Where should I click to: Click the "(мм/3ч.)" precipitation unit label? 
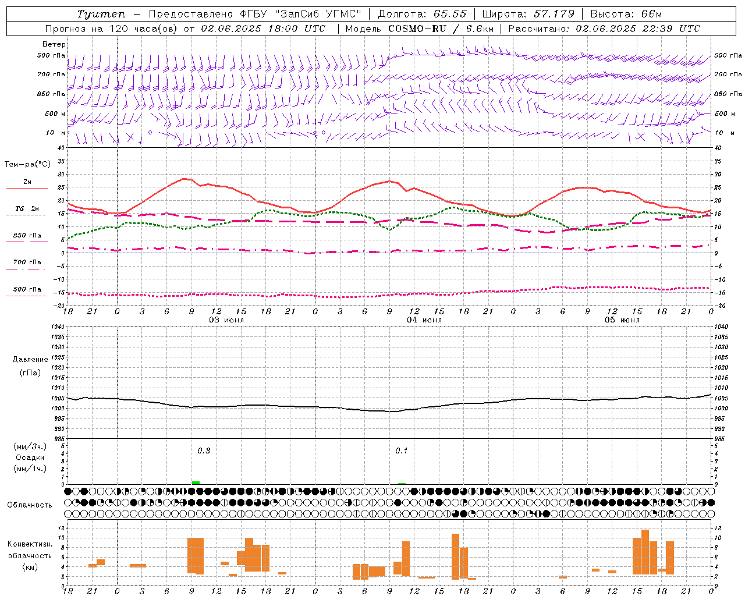tap(30, 446)
